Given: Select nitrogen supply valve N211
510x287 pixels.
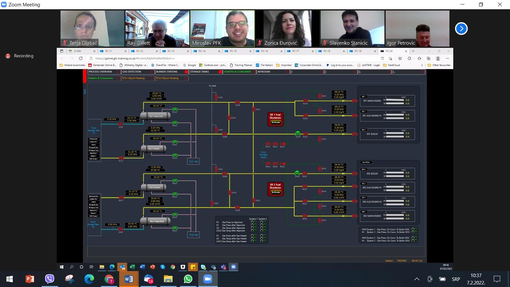Looking at the screenshot, I should click(x=268, y=144).
